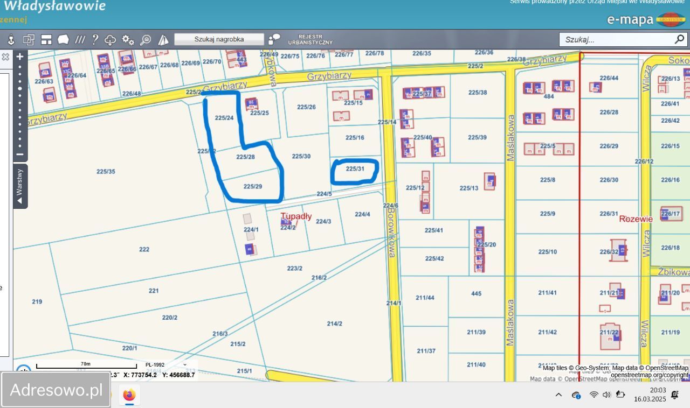The width and height of the screenshot is (690, 408).
Task: Click parcel label 225/35 on the map
Action: [x=106, y=172]
